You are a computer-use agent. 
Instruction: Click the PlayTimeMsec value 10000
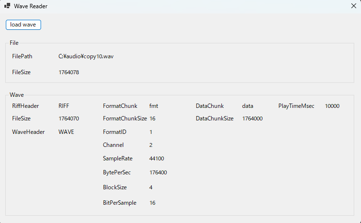(332, 106)
